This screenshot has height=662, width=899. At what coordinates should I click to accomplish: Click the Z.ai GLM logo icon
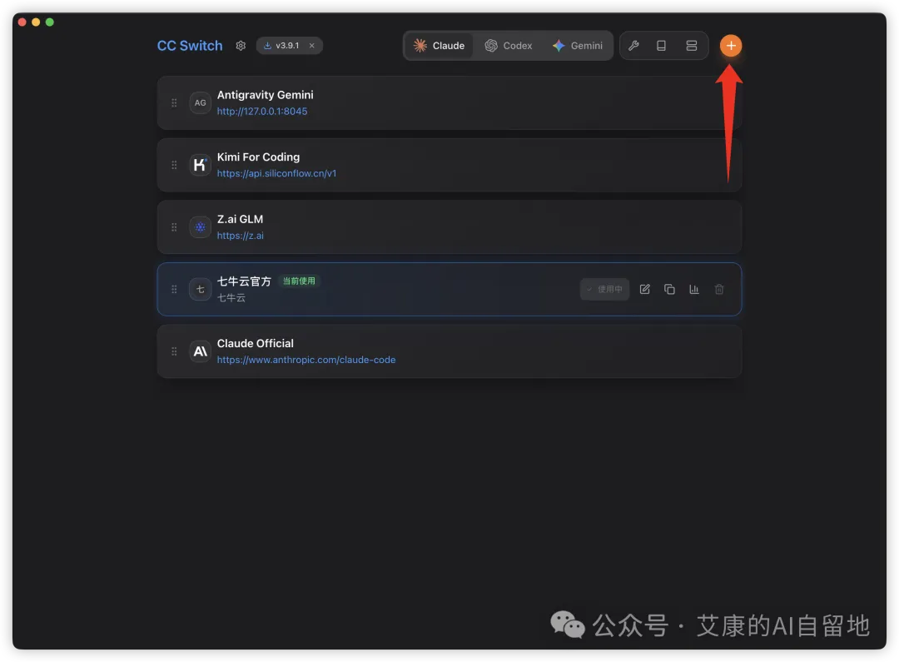(x=200, y=227)
